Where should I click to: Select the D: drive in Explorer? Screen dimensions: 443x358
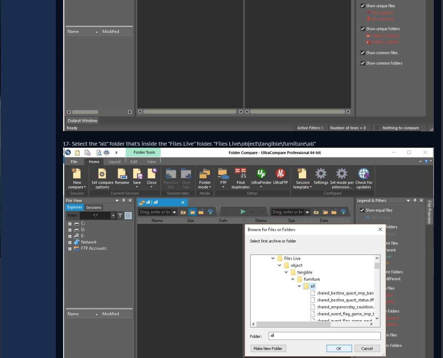[83, 230]
